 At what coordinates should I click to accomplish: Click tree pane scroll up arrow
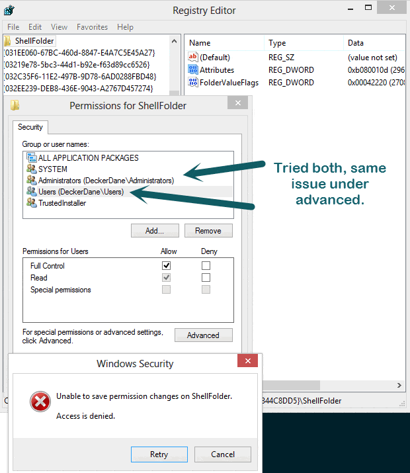point(175,41)
